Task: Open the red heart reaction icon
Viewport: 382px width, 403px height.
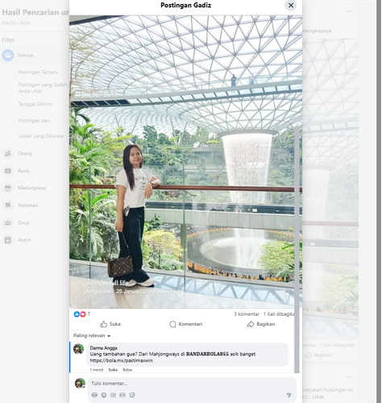Action: click(83, 314)
